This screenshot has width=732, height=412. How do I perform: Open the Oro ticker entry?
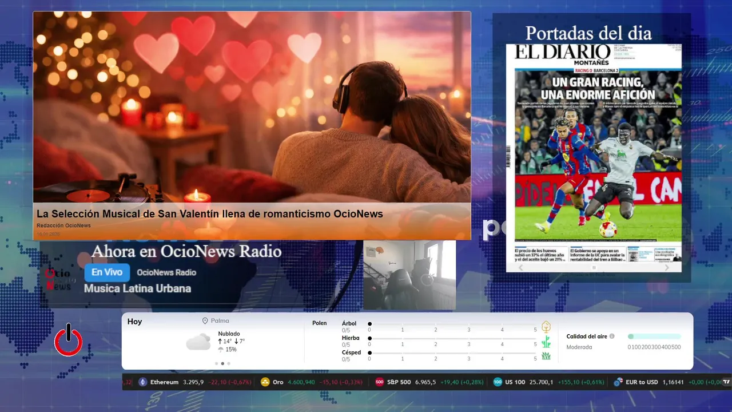pyautogui.click(x=312, y=382)
